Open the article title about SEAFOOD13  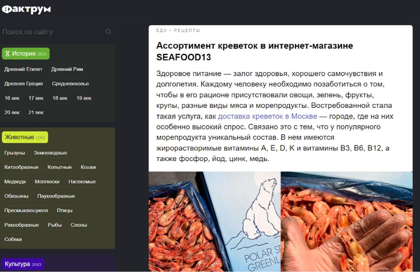(x=255, y=51)
